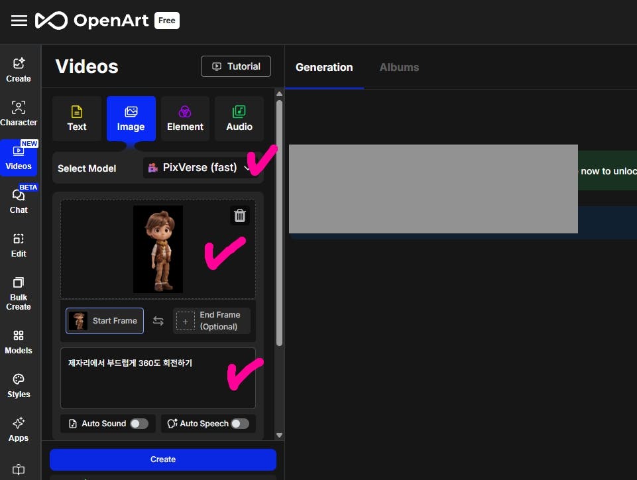Select the Image video mode tab
The image size is (637, 480).
click(x=131, y=119)
